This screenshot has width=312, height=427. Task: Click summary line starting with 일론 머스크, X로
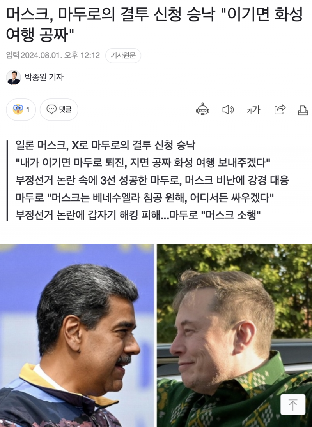pos(105,145)
